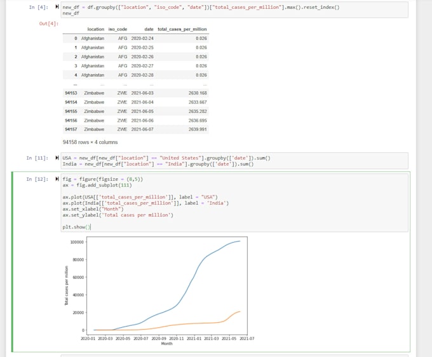This screenshot has height=357, width=432.
Task: Run the In [12] plotting cell
Action: (x=58, y=179)
